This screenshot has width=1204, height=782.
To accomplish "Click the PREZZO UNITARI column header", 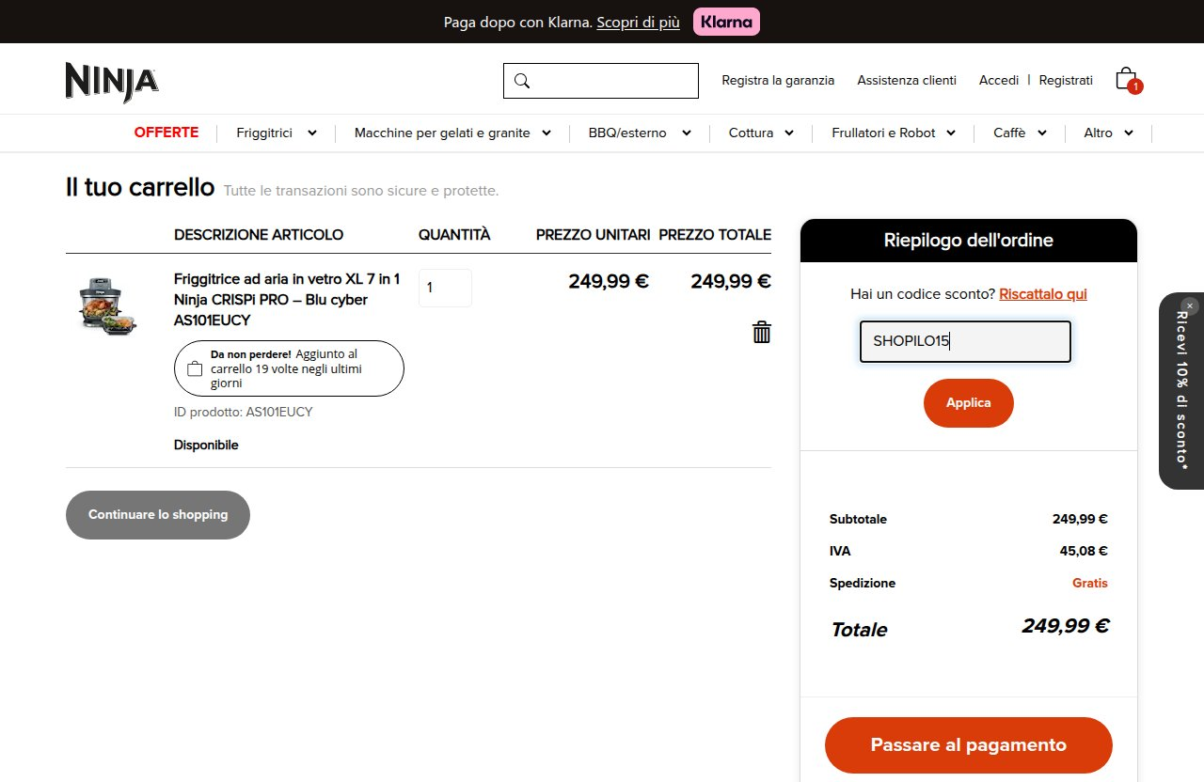I will [594, 235].
